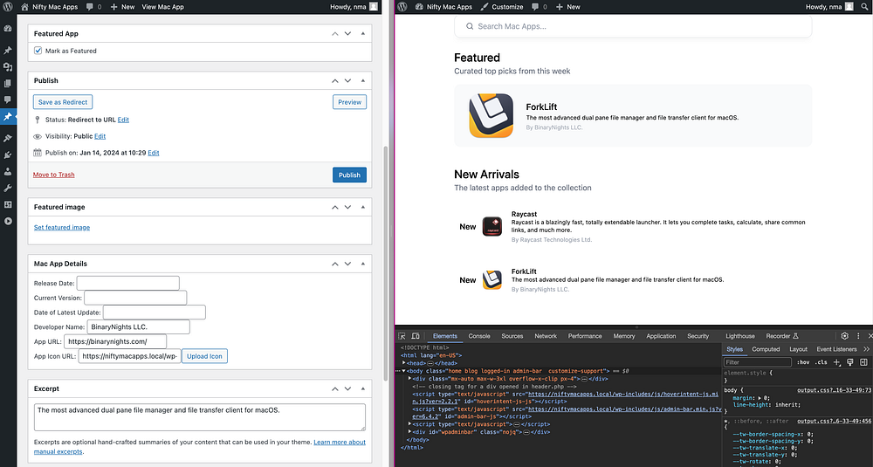Toggle the computed styles sidebar icon

point(863,362)
